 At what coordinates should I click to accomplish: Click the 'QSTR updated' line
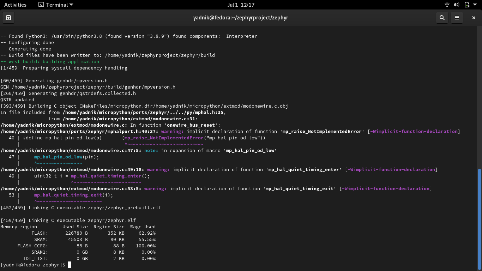(17, 100)
